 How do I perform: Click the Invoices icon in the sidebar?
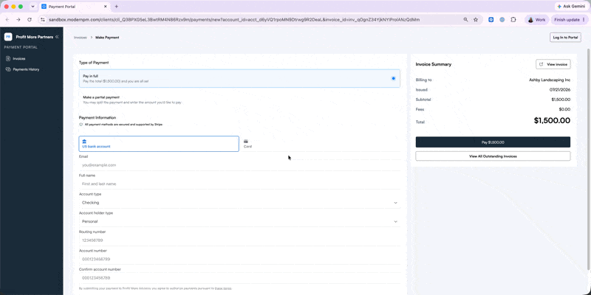tap(8, 59)
